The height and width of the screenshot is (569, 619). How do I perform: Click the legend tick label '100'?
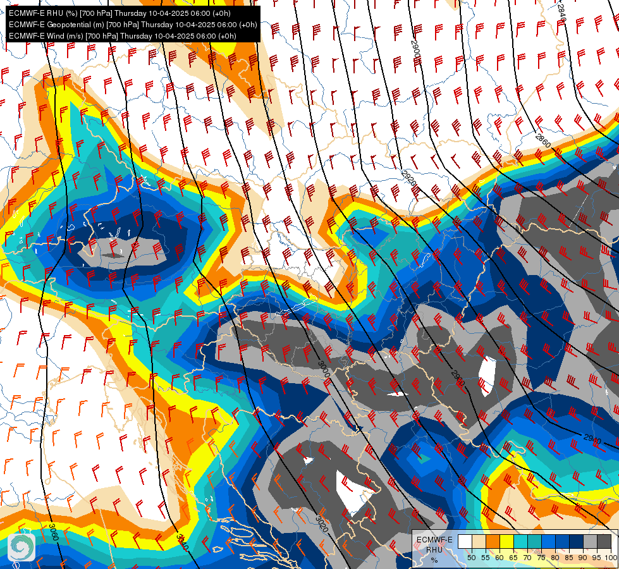(x=611, y=558)
